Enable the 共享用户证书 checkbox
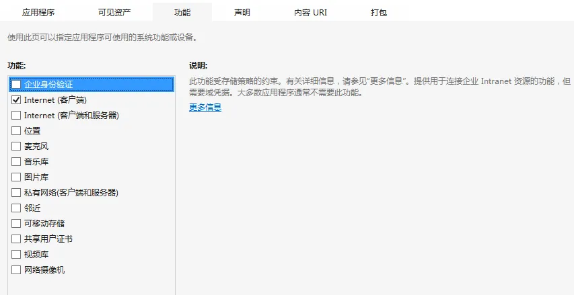574x295 pixels. (16, 239)
